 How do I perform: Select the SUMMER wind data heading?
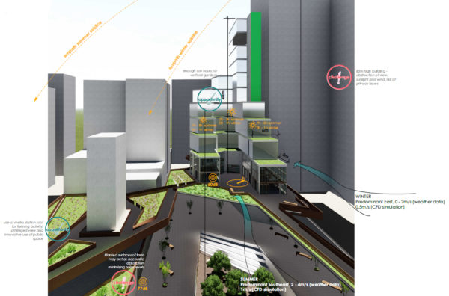[249, 279]
